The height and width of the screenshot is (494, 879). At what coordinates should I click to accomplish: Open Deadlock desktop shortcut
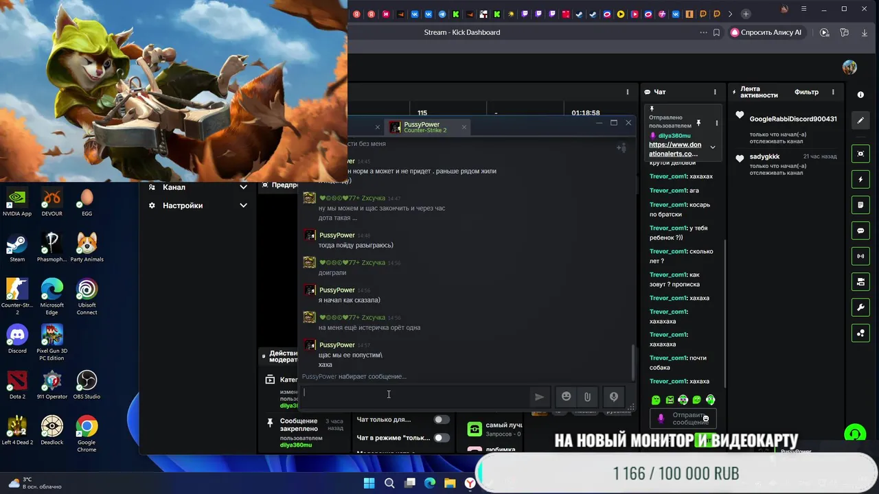(x=52, y=430)
